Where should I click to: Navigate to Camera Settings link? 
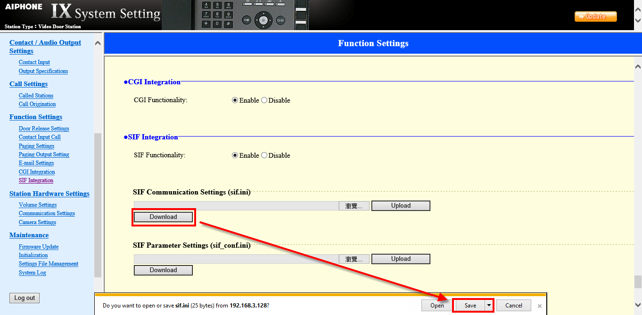coord(37,222)
